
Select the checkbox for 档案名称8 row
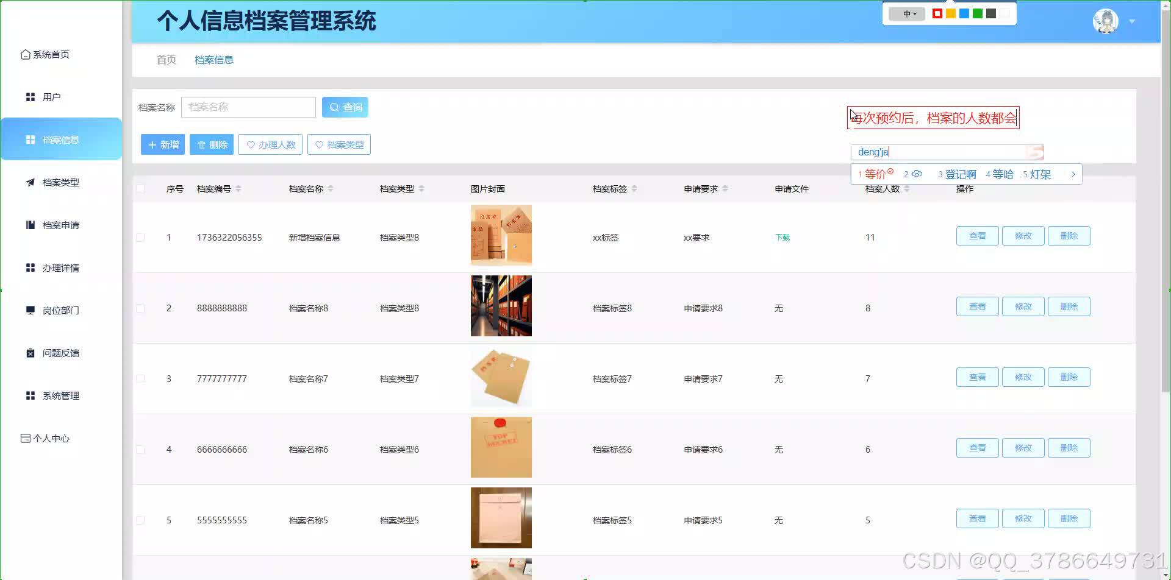(x=140, y=308)
